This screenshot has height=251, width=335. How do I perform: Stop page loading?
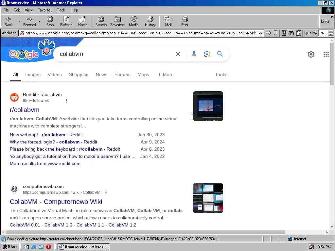[x=50, y=21]
